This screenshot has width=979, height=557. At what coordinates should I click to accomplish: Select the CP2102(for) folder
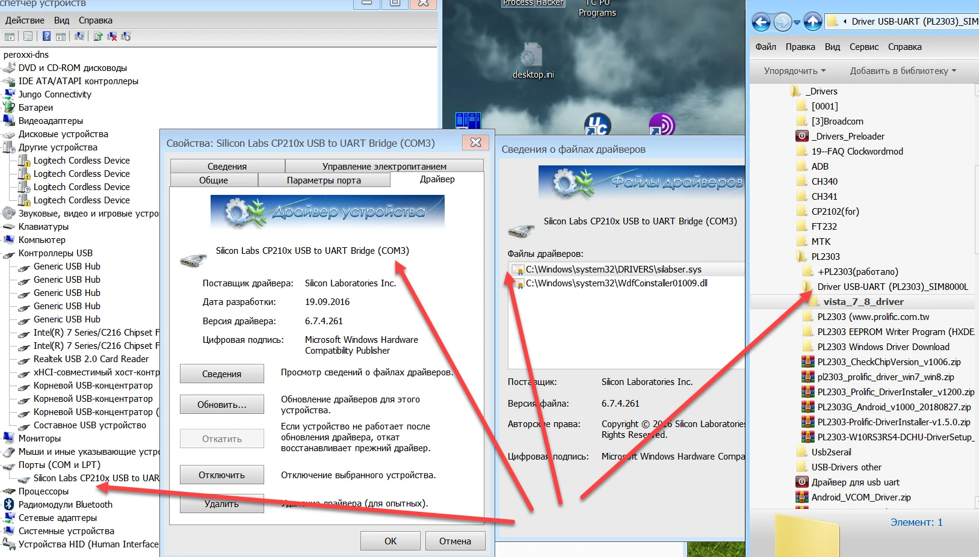tap(835, 212)
